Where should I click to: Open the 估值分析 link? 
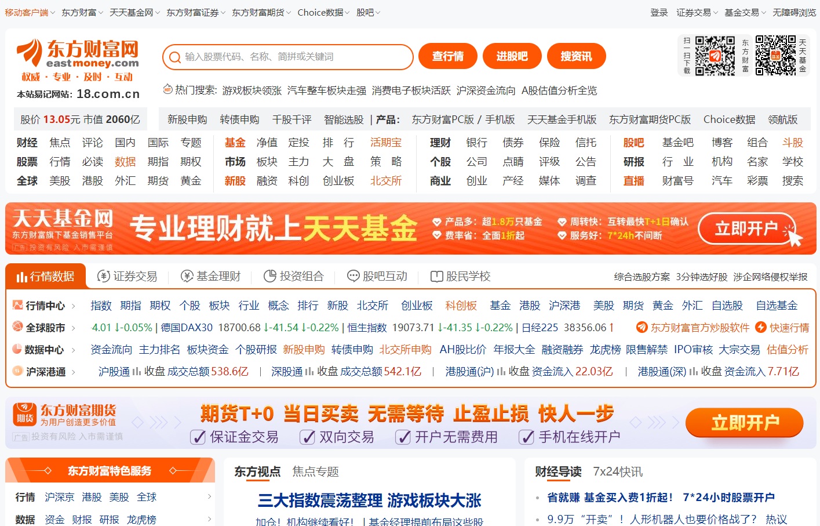(788, 350)
